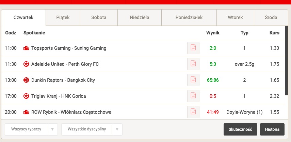Switch to the Piątek tab
291x142 pixels.
point(63,17)
